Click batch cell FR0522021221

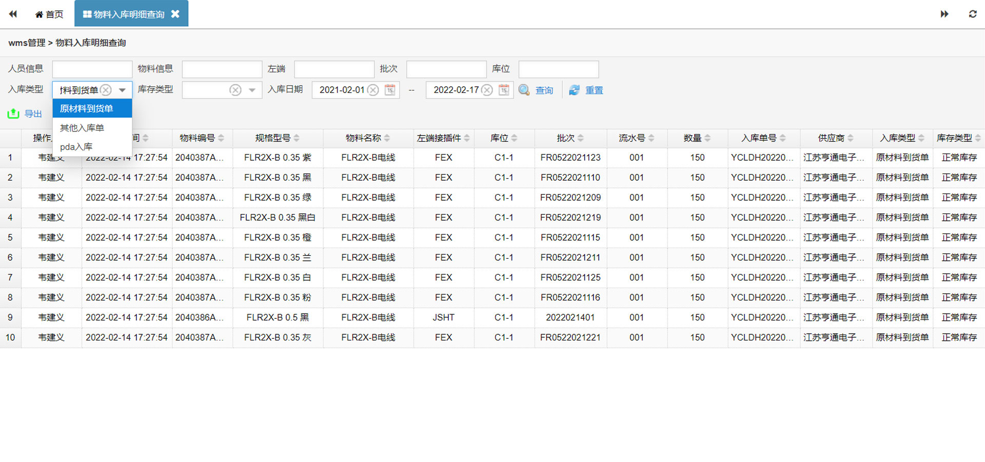[570, 338]
